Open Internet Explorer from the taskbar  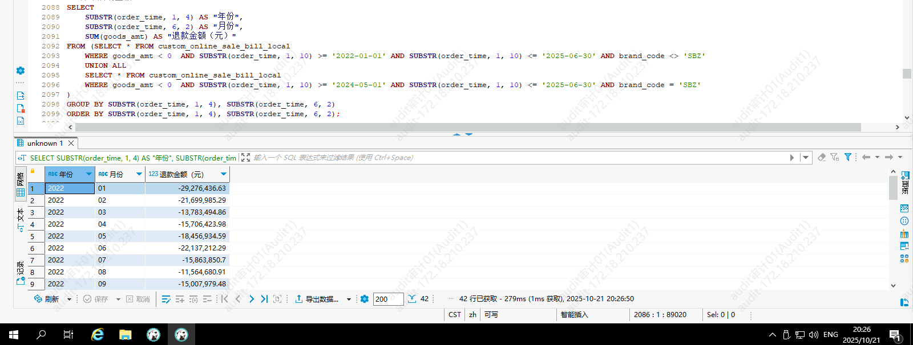click(98, 334)
